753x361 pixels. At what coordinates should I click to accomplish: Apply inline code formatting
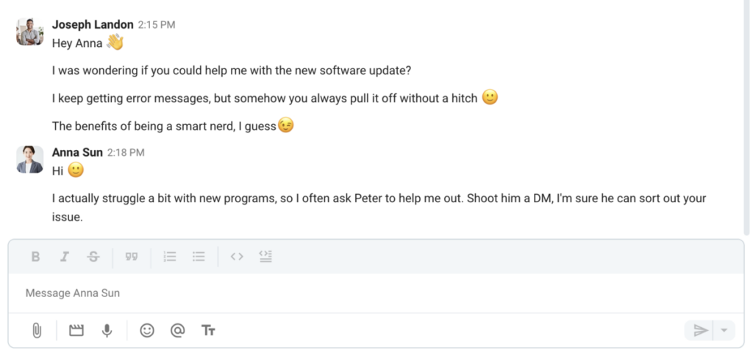coord(237,257)
